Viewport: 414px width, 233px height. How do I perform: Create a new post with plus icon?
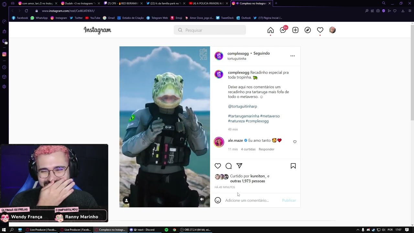(x=295, y=30)
